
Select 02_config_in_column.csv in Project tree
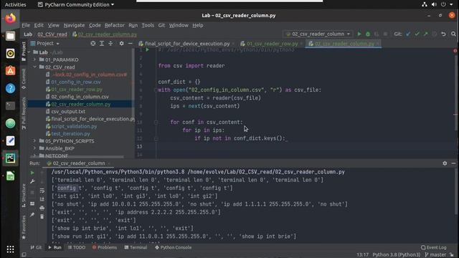pyautogui.click(x=80, y=97)
